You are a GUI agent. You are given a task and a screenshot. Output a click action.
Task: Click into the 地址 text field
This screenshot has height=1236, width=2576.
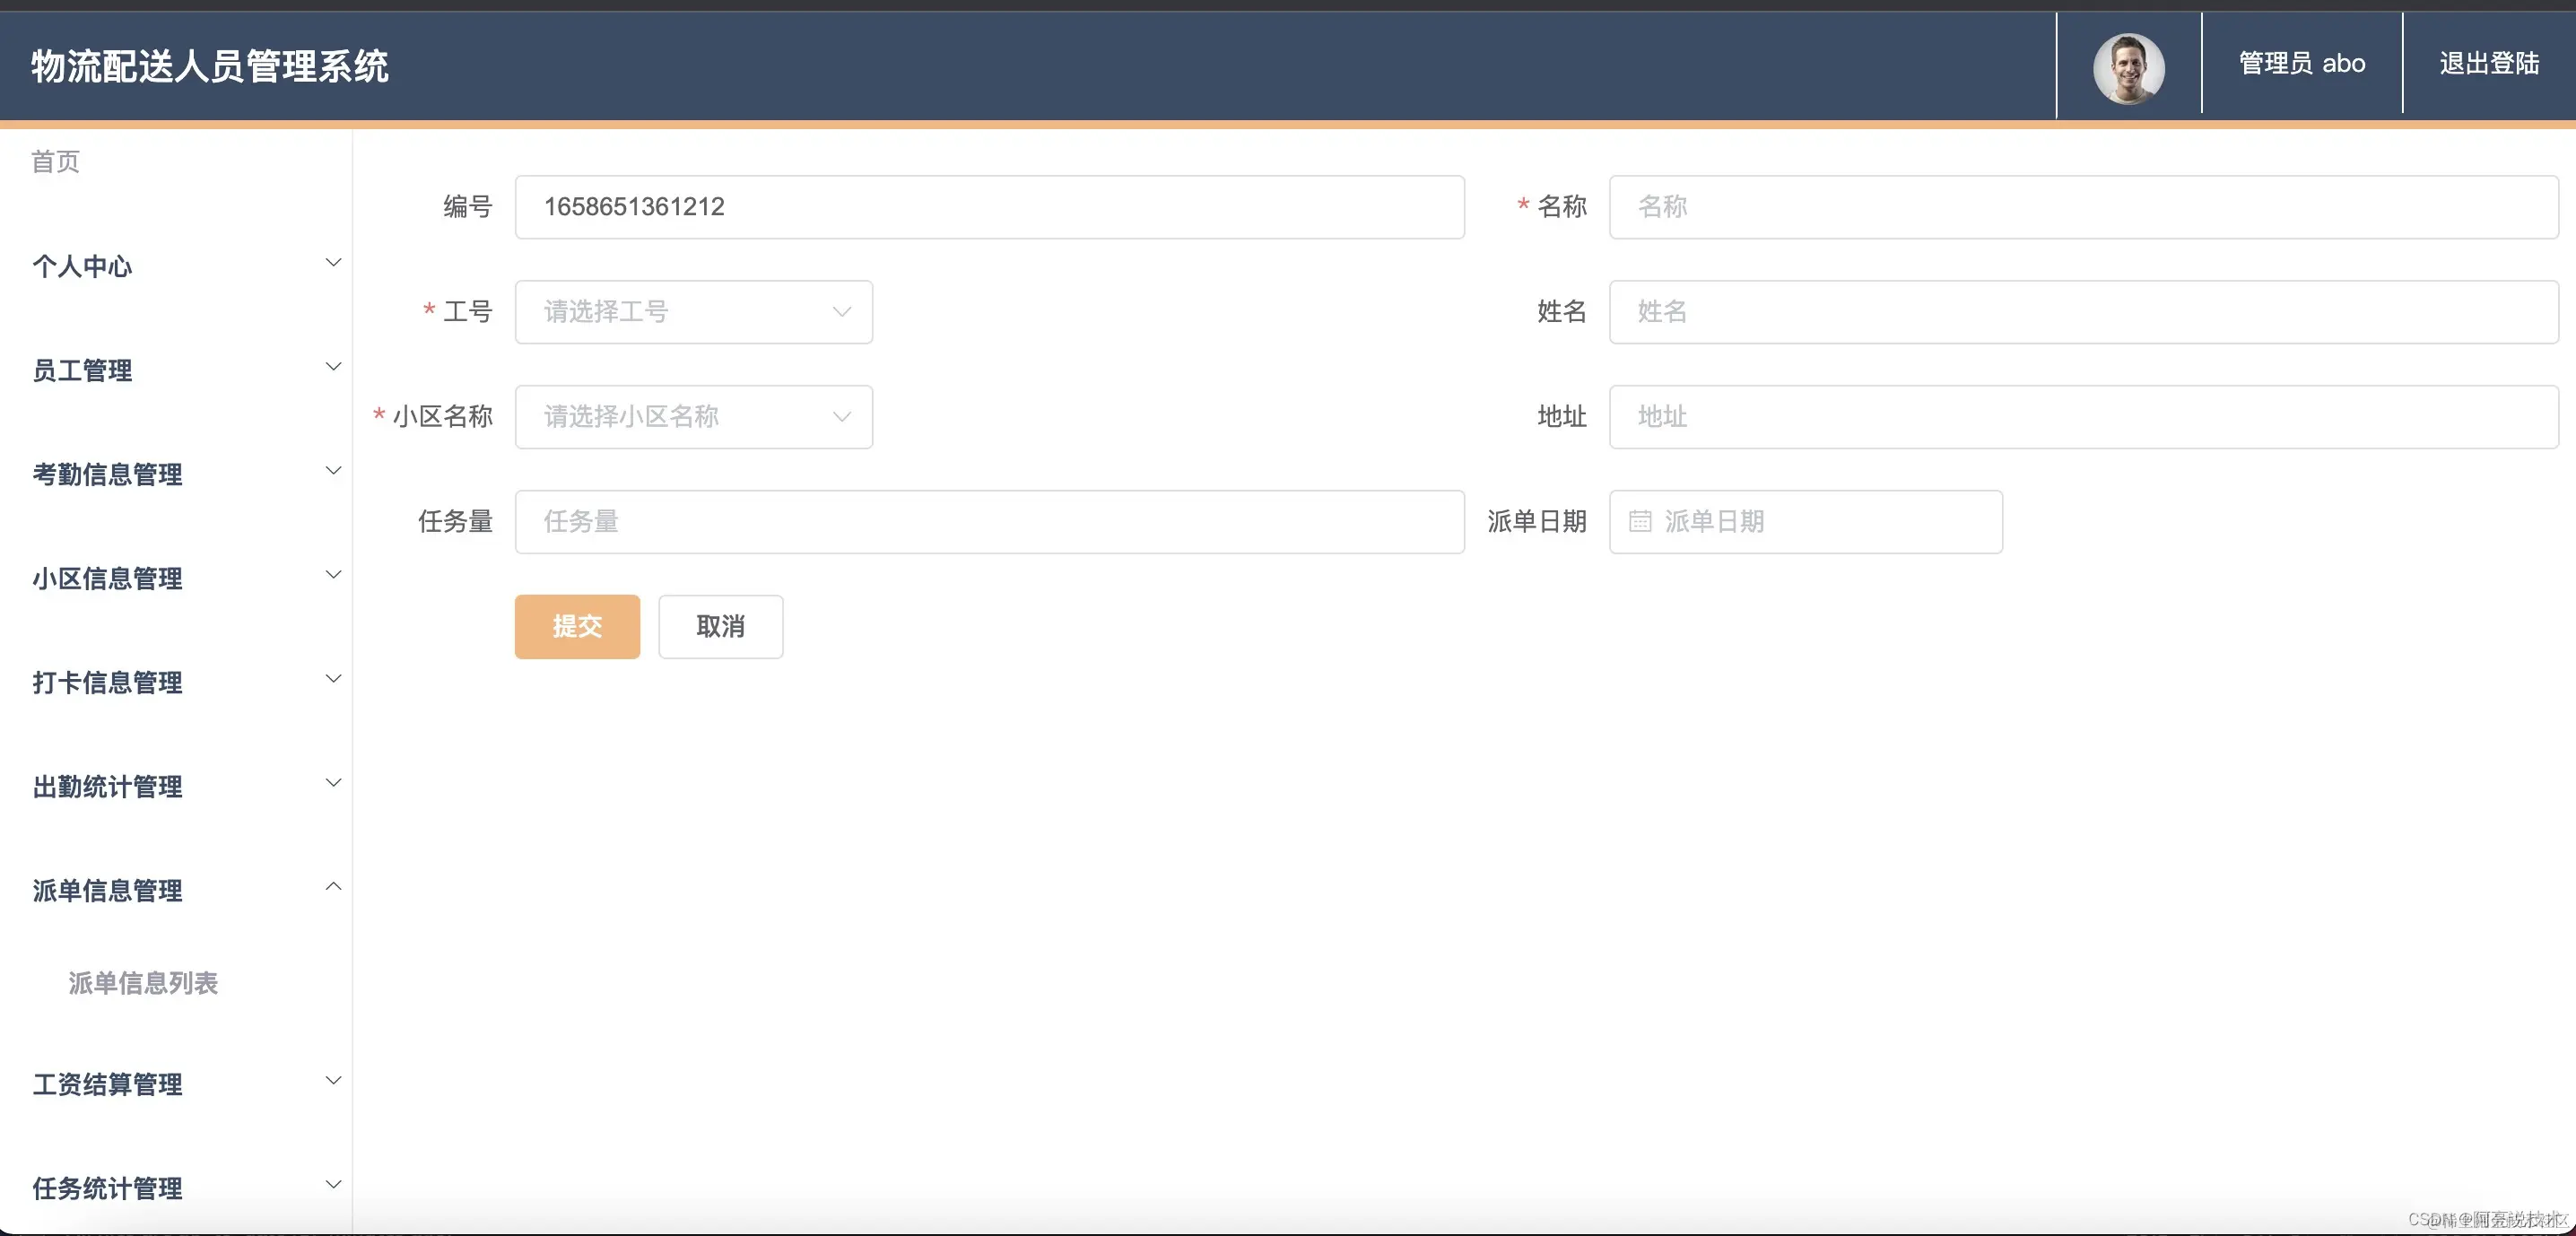click(2083, 417)
